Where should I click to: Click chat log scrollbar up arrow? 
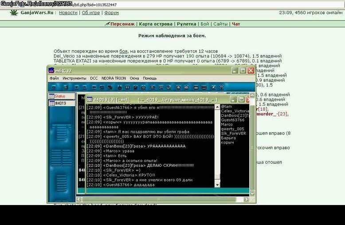[x=217, y=107]
